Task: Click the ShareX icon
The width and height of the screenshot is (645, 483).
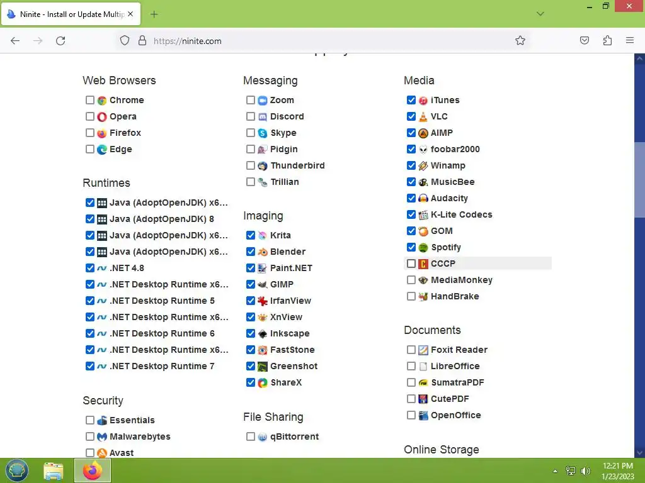Action: 263,383
